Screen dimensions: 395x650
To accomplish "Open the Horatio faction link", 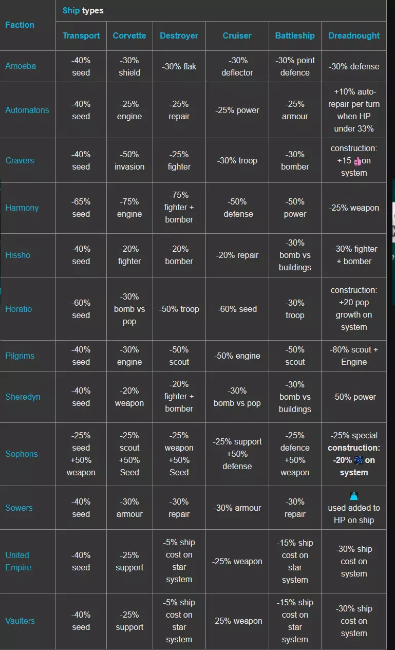I will tap(19, 309).
